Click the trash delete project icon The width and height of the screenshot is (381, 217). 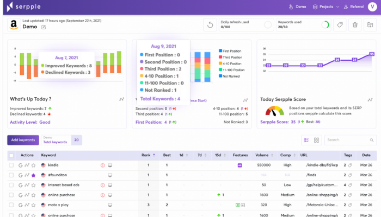(x=355, y=24)
